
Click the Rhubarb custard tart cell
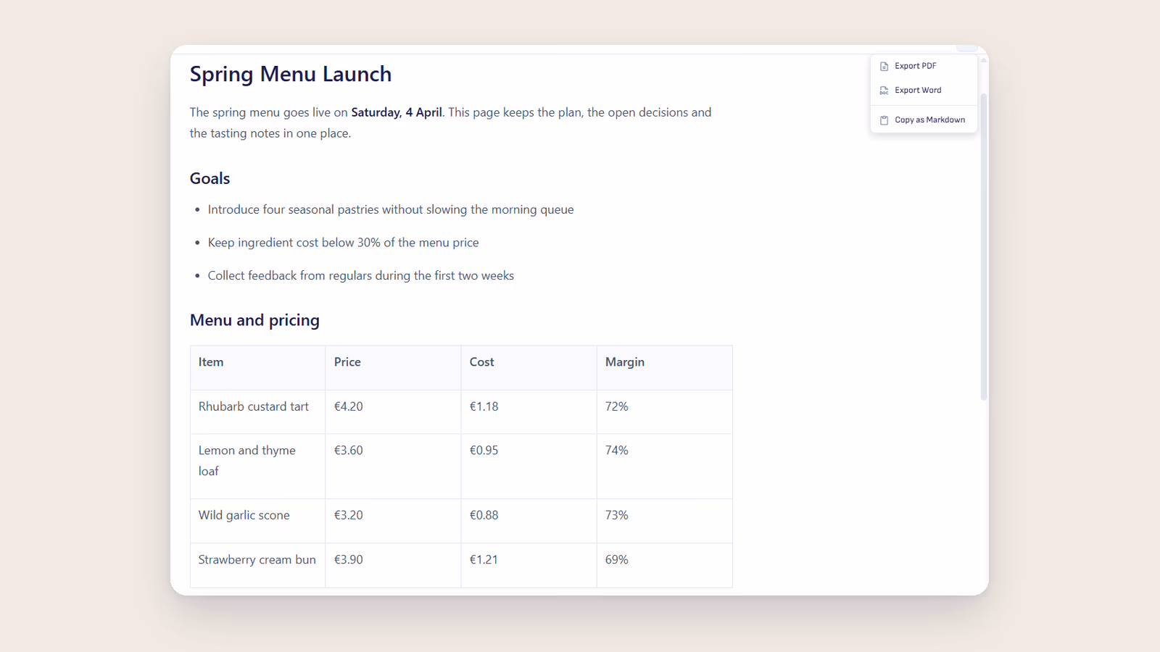click(257, 412)
